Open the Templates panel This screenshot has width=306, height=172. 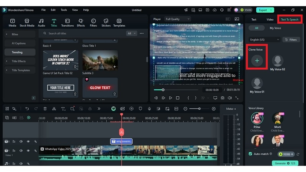point(119,23)
